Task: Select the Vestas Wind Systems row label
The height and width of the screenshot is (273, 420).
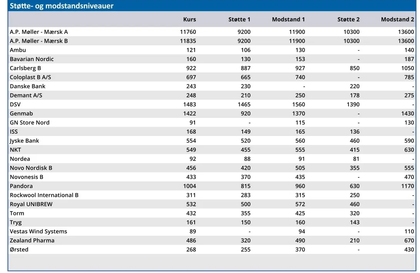Action: click(x=38, y=232)
